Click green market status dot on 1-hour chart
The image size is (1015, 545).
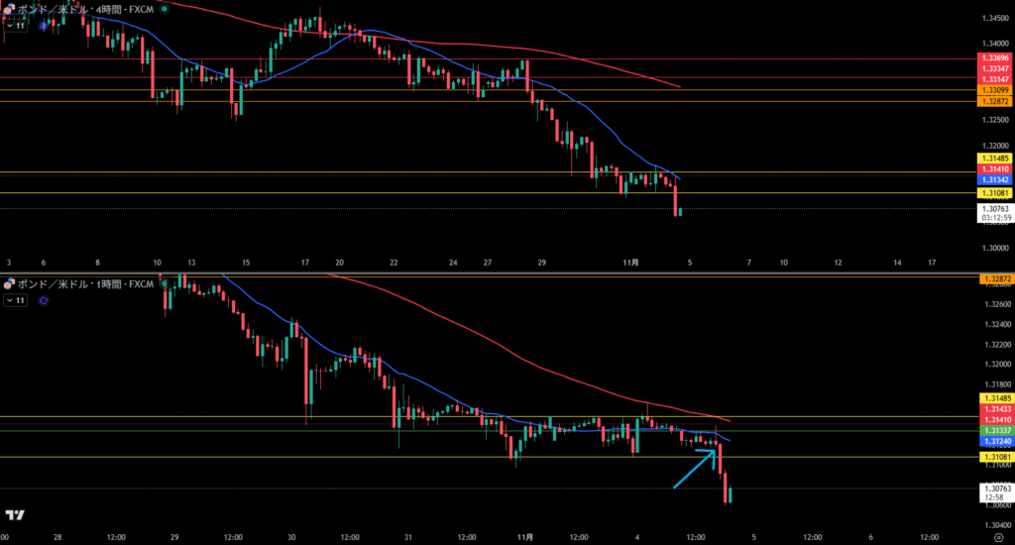pyautogui.click(x=164, y=284)
